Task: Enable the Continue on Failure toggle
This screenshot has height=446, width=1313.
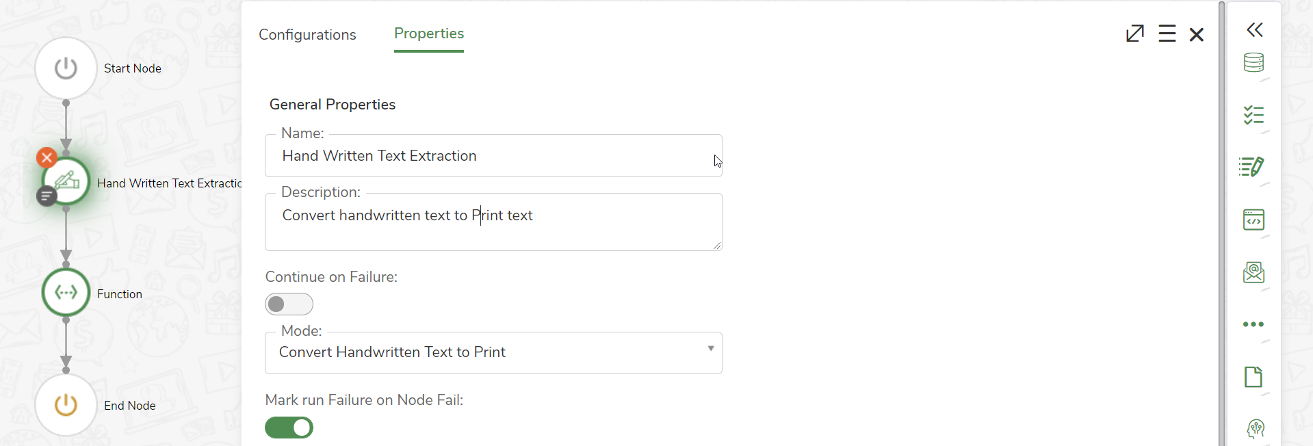Action: click(x=289, y=304)
